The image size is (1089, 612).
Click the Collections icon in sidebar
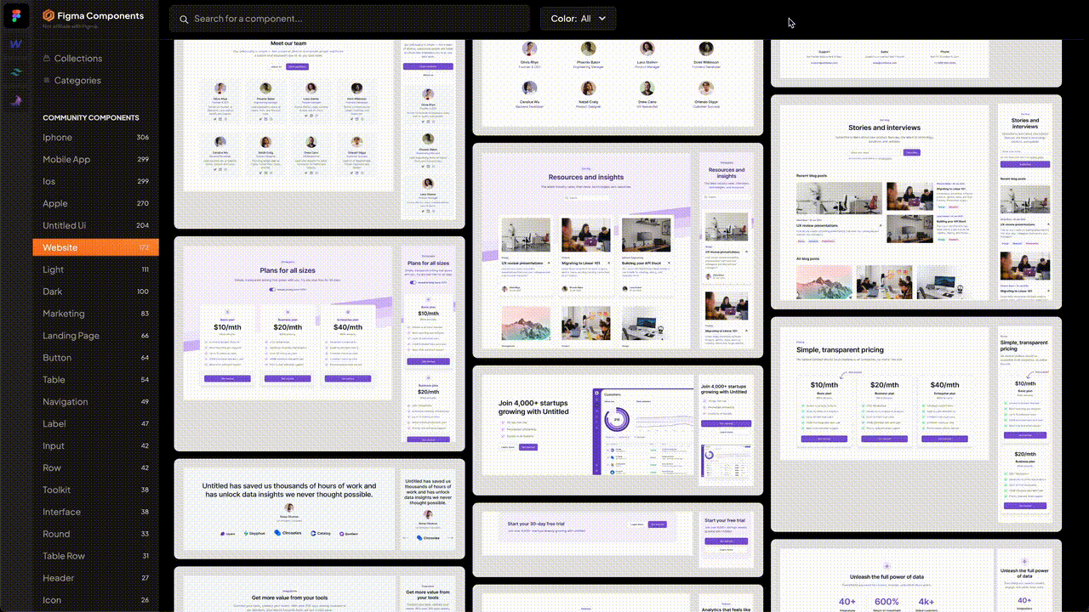click(x=46, y=59)
